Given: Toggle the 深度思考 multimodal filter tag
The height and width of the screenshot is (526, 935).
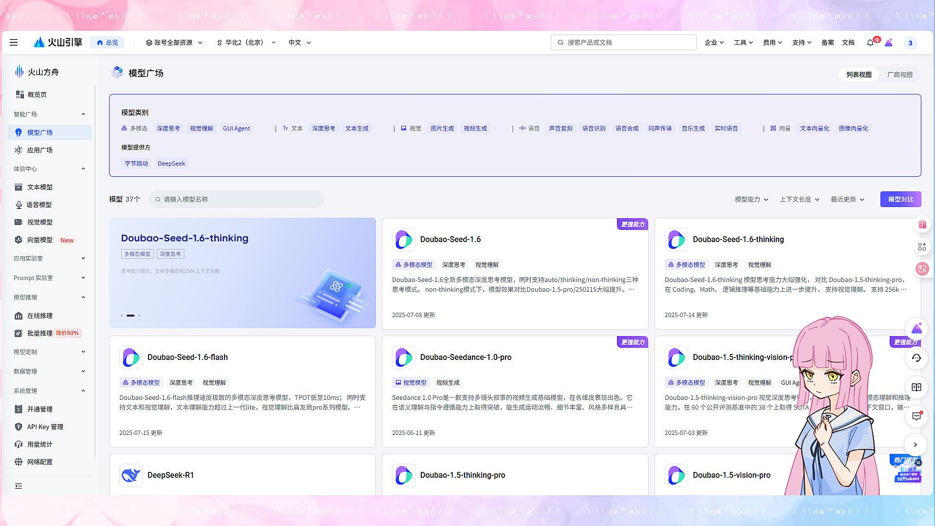Looking at the screenshot, I should pyautogui.click(x=168, y=129).
